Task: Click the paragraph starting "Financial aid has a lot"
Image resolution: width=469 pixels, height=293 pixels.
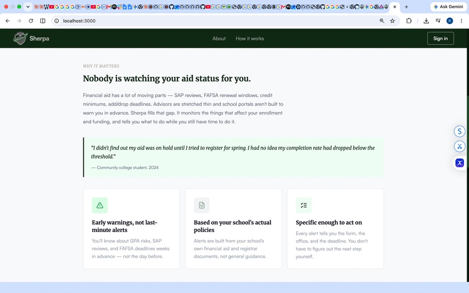Action: coord(183,109)
